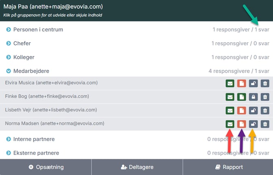Expand the Interne partnere group
This screenshot has width=273, height=175.
pyautogui.click(x=33, y=139)
